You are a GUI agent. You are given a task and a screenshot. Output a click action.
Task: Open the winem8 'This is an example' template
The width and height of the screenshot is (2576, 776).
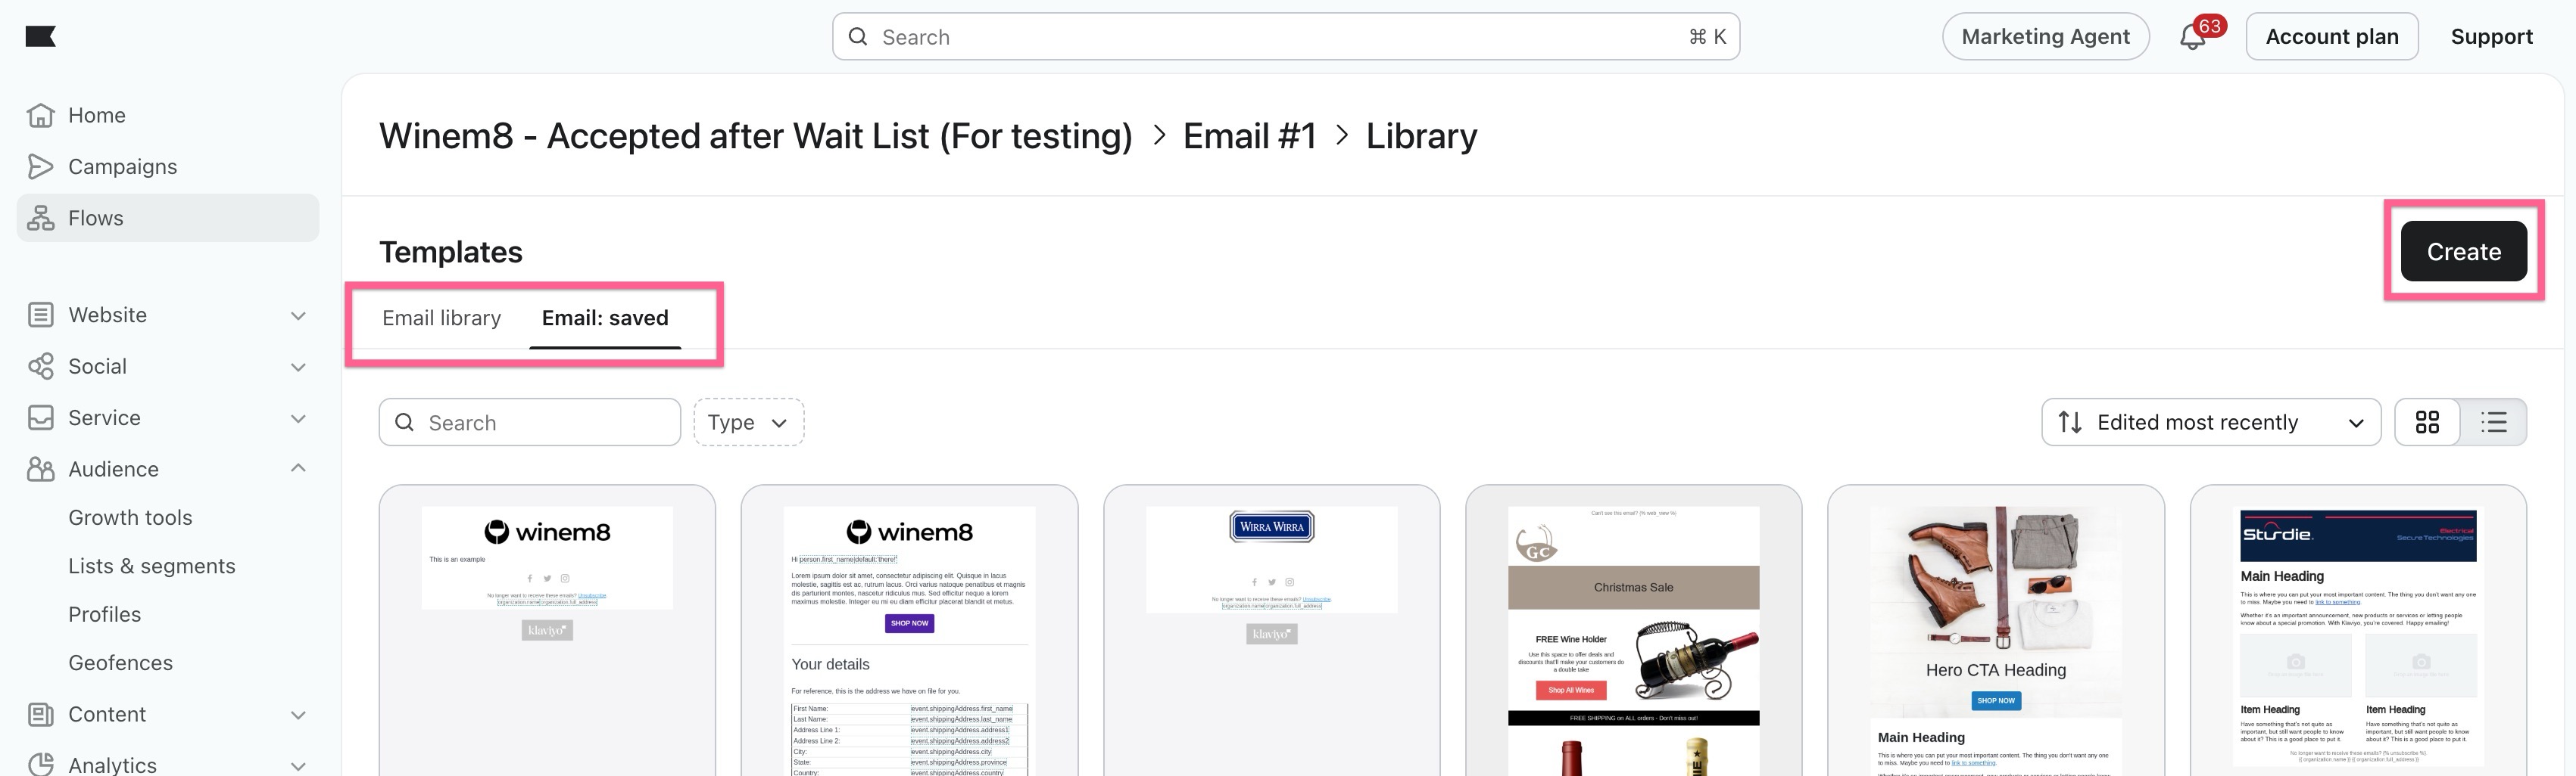pyautogui.click(x=547, y=630)
